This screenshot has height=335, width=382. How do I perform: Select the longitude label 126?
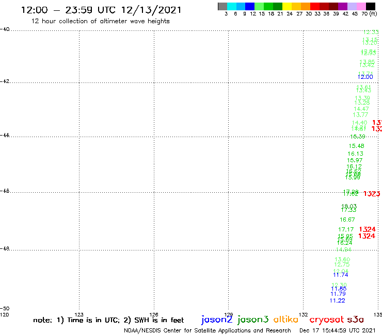(x=154, y=314)
